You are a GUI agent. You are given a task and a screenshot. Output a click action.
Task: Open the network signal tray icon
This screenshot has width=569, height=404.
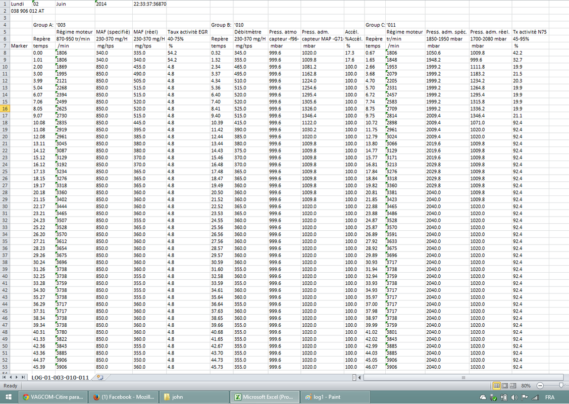click(x=535, y=397)
